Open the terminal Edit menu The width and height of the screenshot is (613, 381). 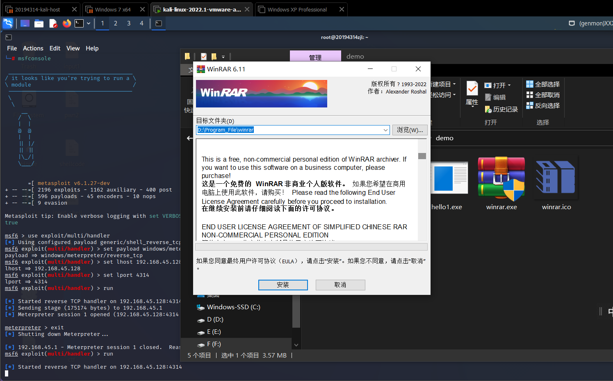[55, 48]
